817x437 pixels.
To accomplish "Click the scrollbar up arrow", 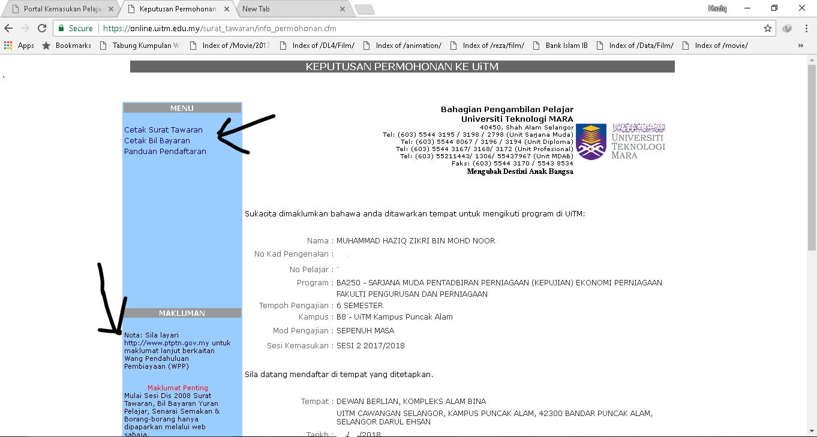I will tap(812, 59).
